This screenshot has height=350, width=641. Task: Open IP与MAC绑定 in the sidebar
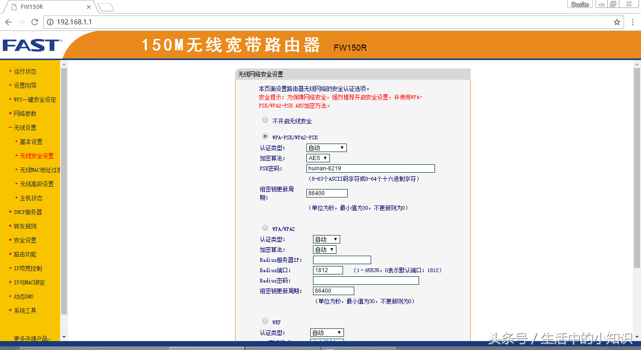[x=29, y=282]
